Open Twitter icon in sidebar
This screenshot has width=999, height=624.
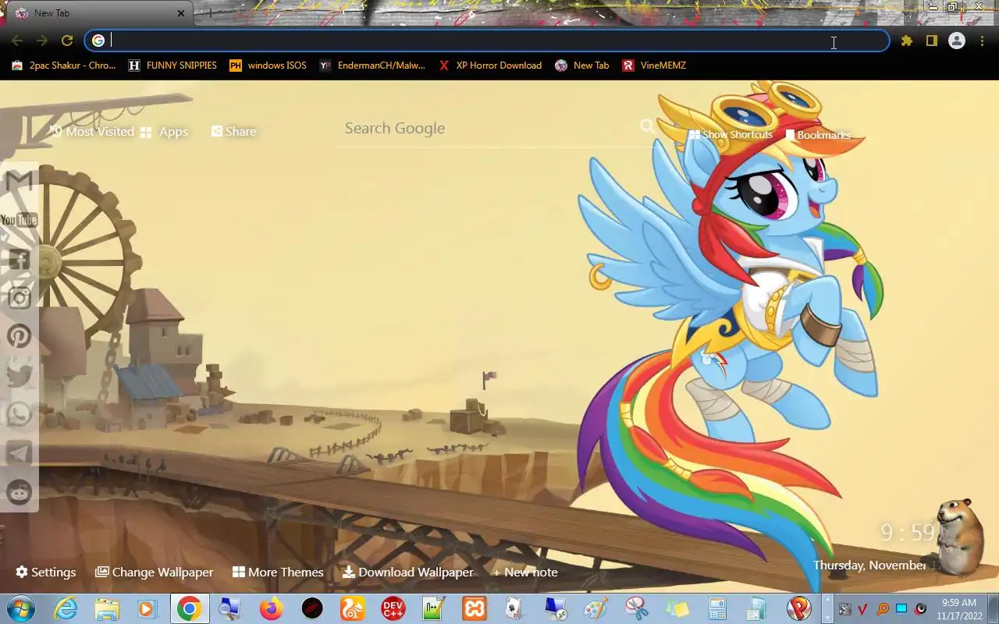[x=19, y=375]
